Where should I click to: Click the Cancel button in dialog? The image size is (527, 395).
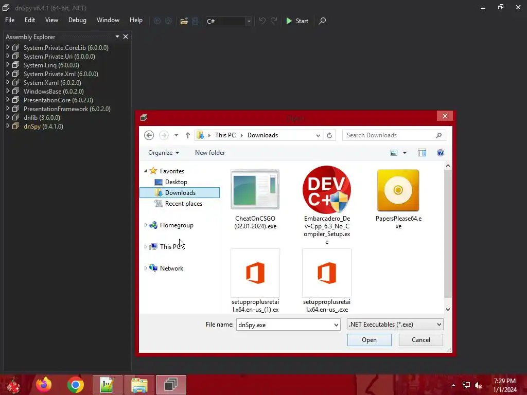(420, 340)
